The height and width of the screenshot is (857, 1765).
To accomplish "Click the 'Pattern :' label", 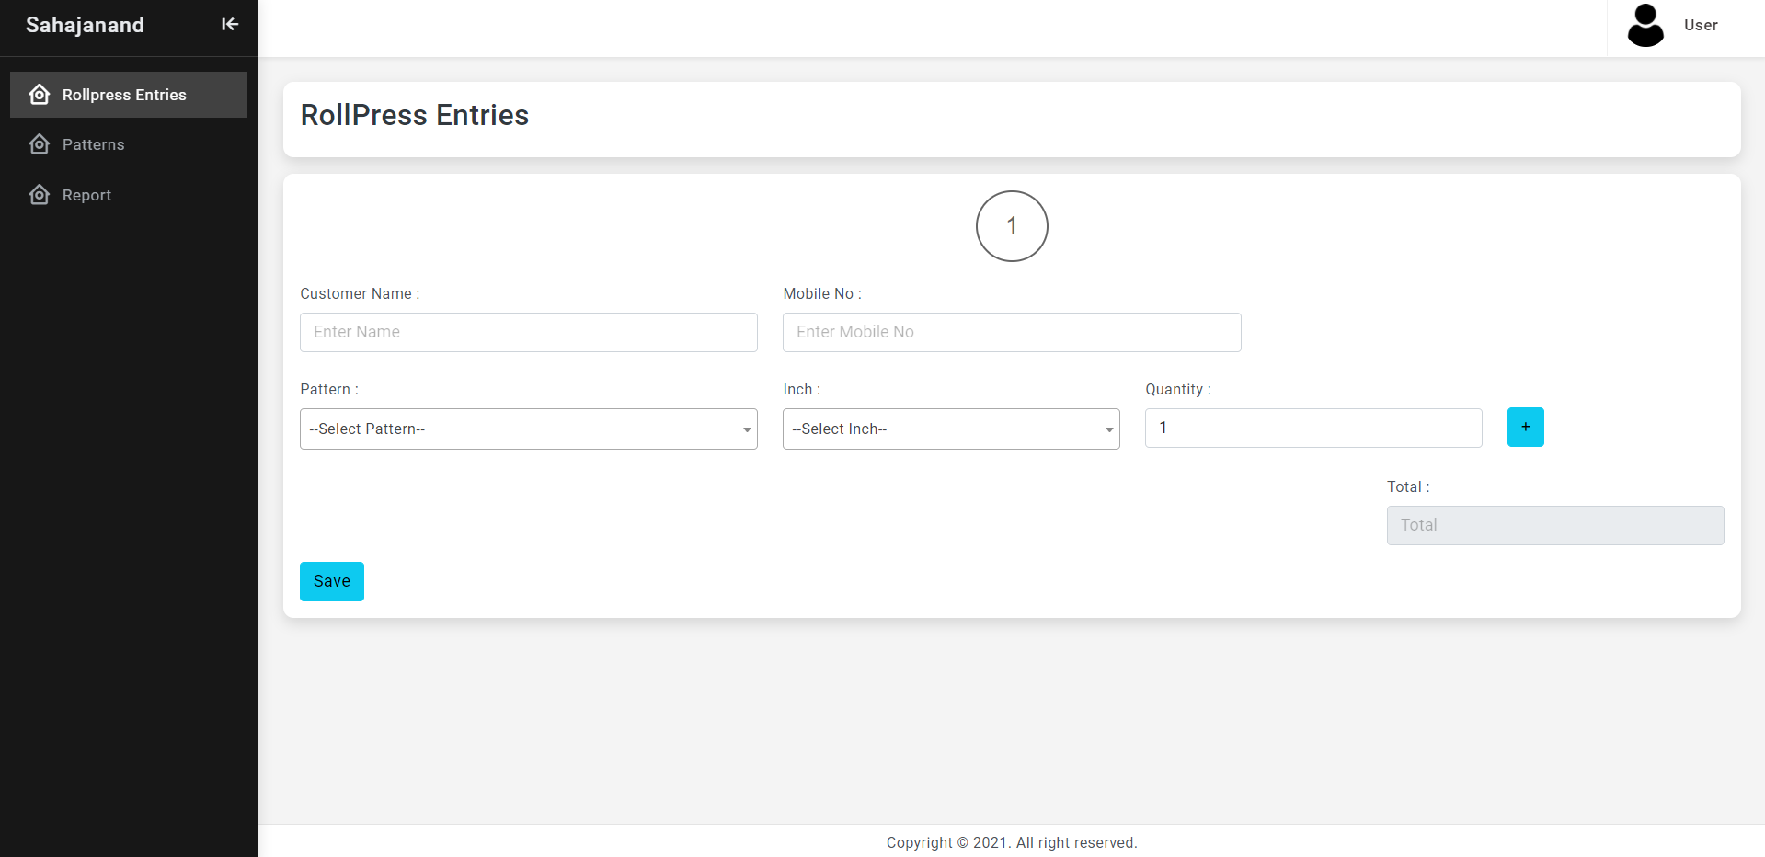I will [x=329, y=389].
